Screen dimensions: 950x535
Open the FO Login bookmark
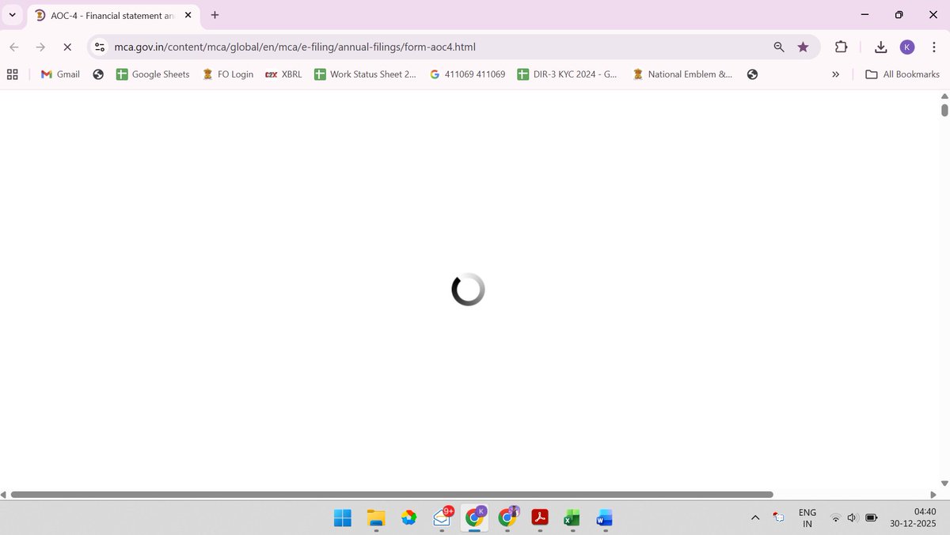[x=227, y=74]
